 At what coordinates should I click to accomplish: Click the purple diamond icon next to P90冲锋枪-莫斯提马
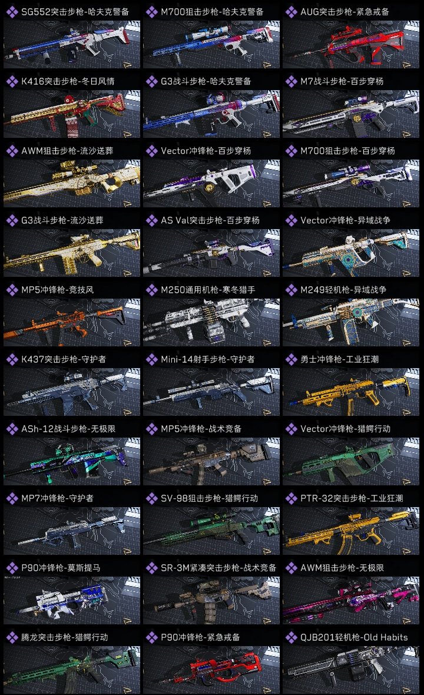12,568
